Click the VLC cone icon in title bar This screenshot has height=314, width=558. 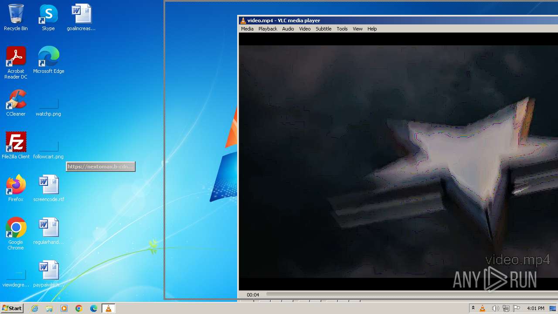coord(243,20)
